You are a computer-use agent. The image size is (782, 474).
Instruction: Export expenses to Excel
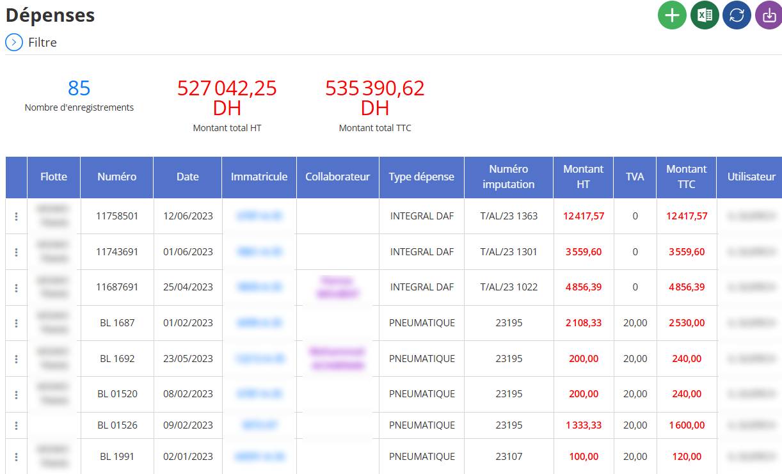click(x=705, y=15)
